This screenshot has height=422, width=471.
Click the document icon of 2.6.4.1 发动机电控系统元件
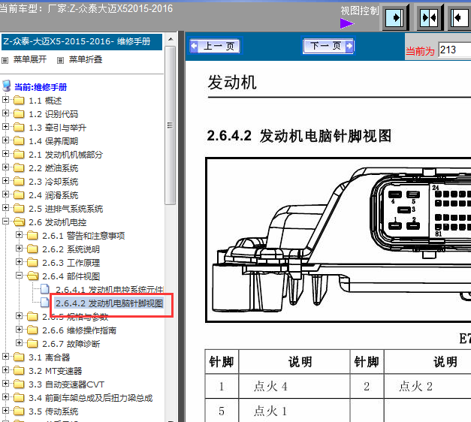45,289
